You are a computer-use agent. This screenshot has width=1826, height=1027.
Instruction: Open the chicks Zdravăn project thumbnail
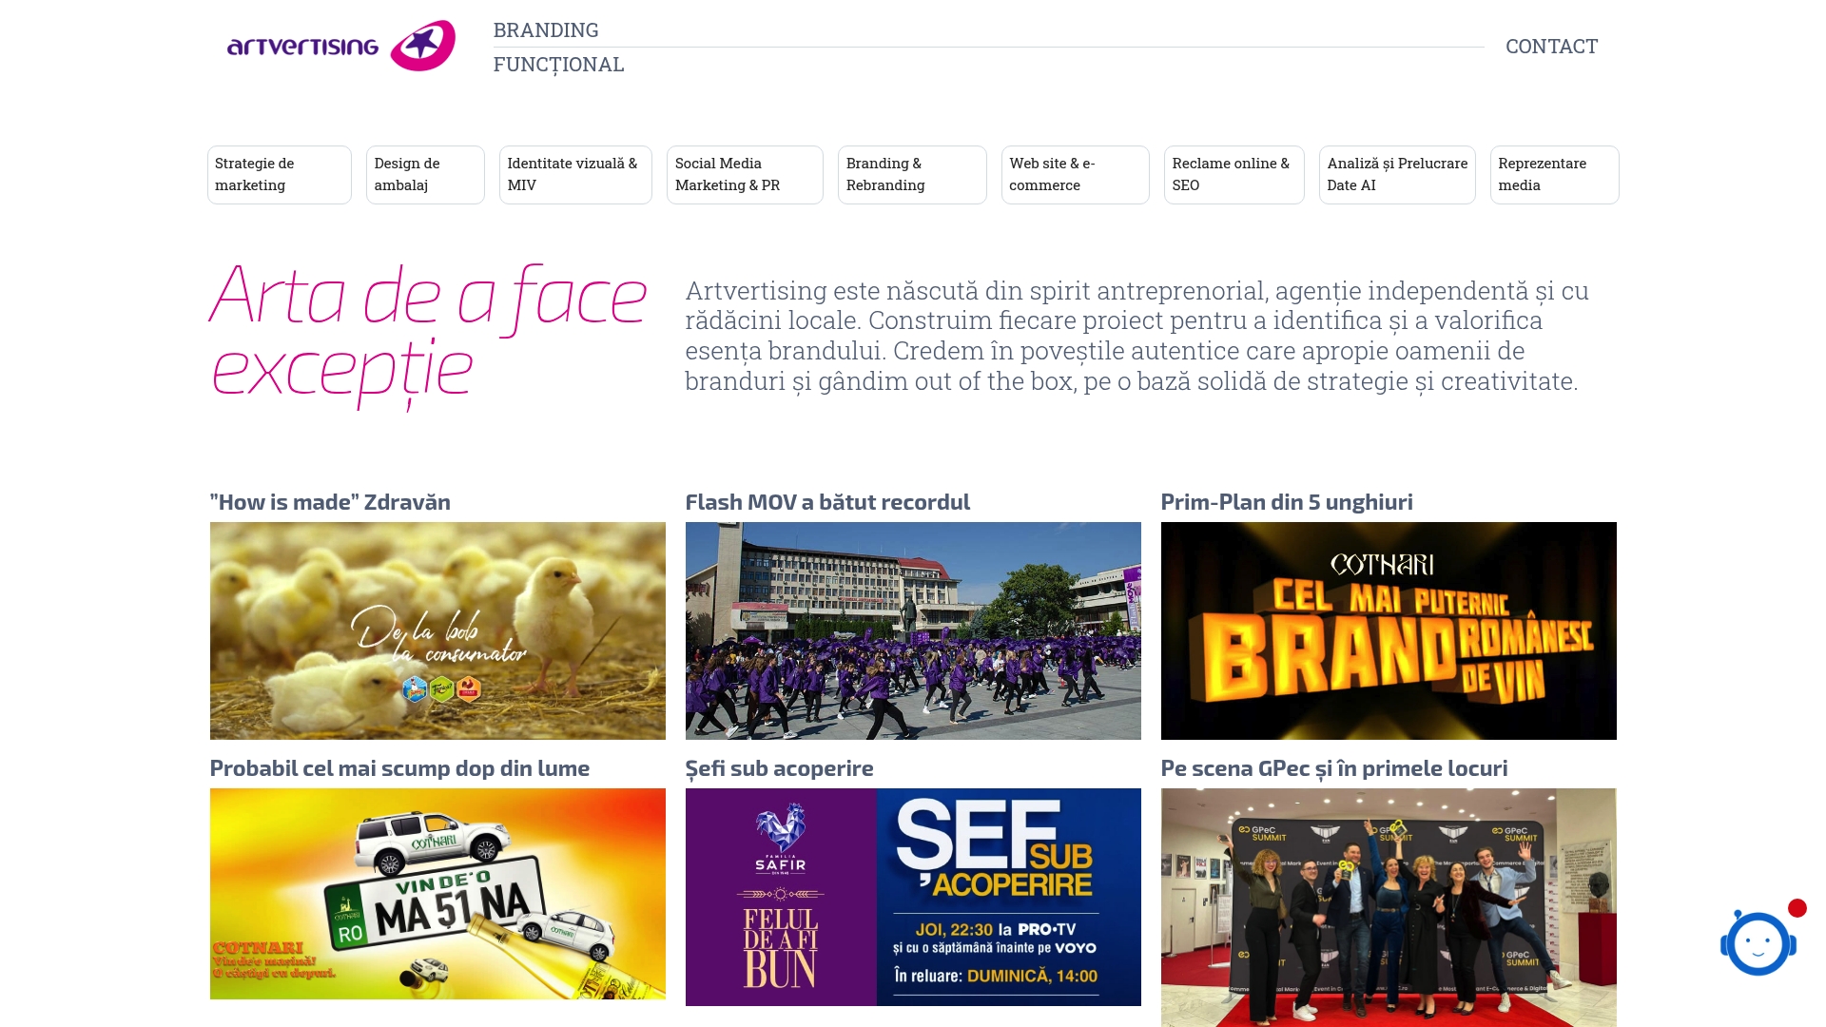point(437,630)
